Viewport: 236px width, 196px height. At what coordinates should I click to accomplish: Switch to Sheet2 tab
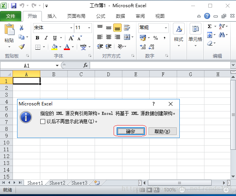coord(57,183)
